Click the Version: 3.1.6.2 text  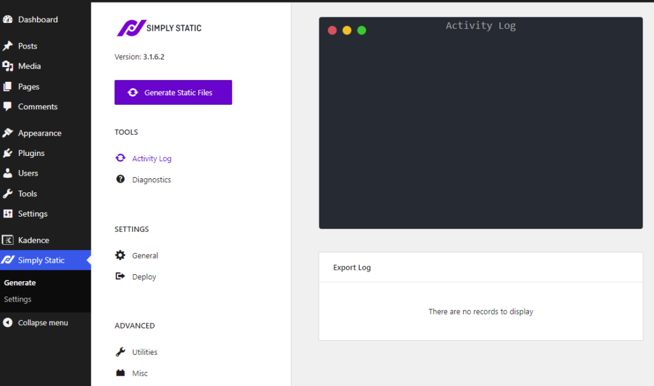pos(139,57)
